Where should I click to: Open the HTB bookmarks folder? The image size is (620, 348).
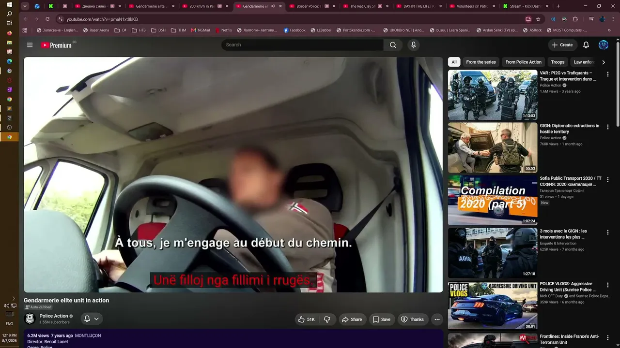click(x=139, y=30)
